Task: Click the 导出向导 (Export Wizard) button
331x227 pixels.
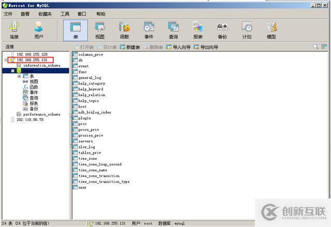Action: pos(206,47)
